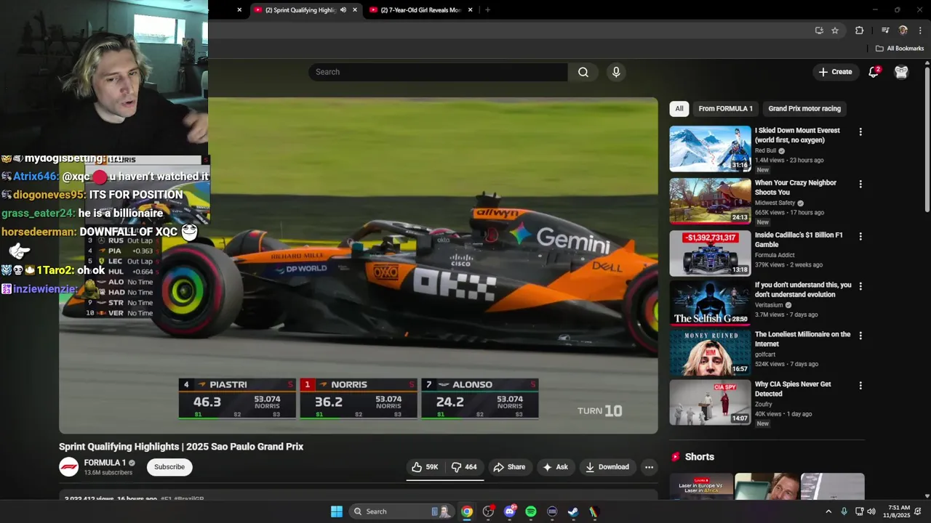Image resolution: width=931 pixels, height=523 pixels.
Task: Open the FORMULA 1 channel name link
Action: point(105,463)
